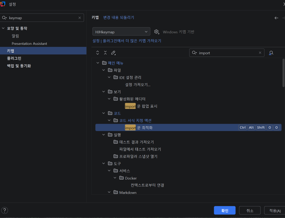
Task: Click the back navigation arrow
Action: coord(276,18)
